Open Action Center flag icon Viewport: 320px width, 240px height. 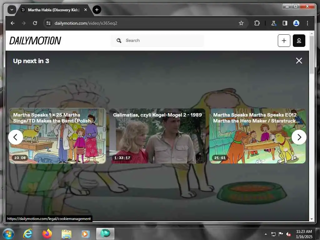pos(281,234)
